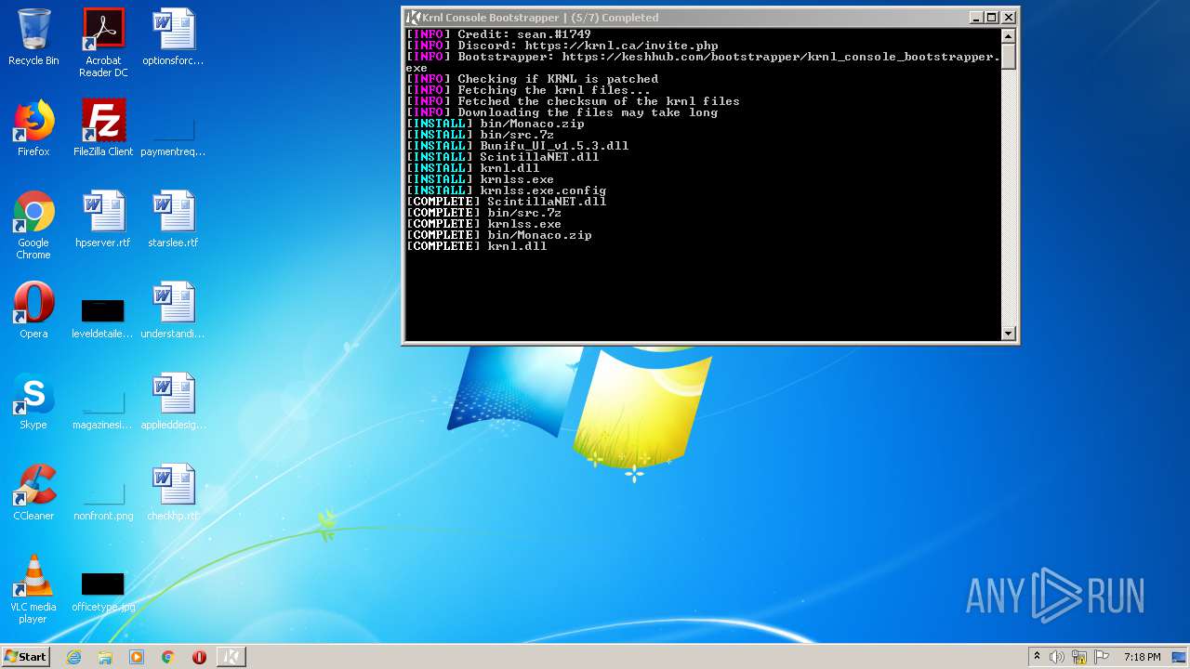Minimize the Krnl Console Bootstrapper window

[976, 17]
